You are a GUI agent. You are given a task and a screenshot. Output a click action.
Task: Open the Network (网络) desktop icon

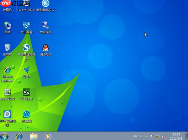click(x=7, y=27)
